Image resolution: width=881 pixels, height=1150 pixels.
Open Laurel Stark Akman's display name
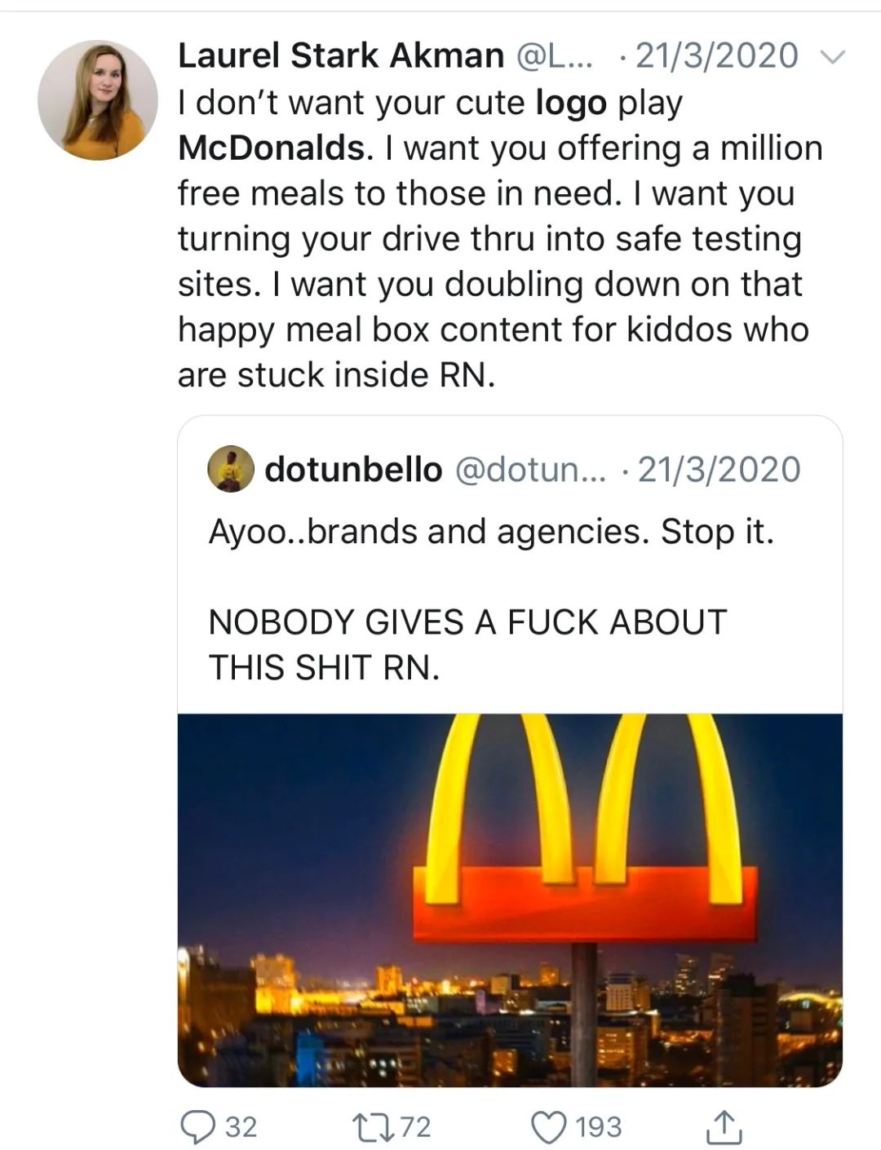[x=341, y=55]
